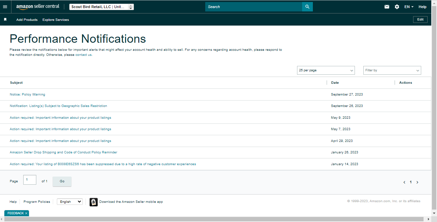This screenshot has height=222, width=437.
Task: Click Help in the top bar
Action: (423, 7)
